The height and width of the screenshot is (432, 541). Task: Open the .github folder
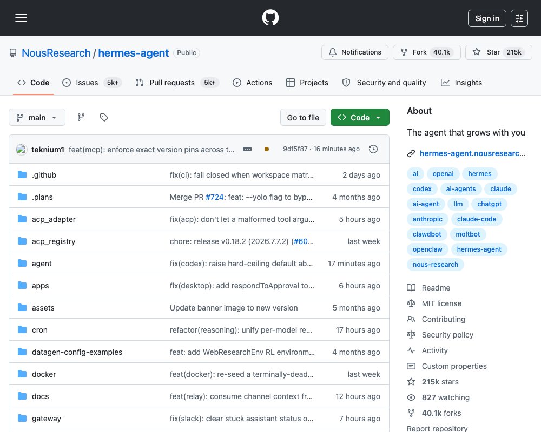click(44, 175)
